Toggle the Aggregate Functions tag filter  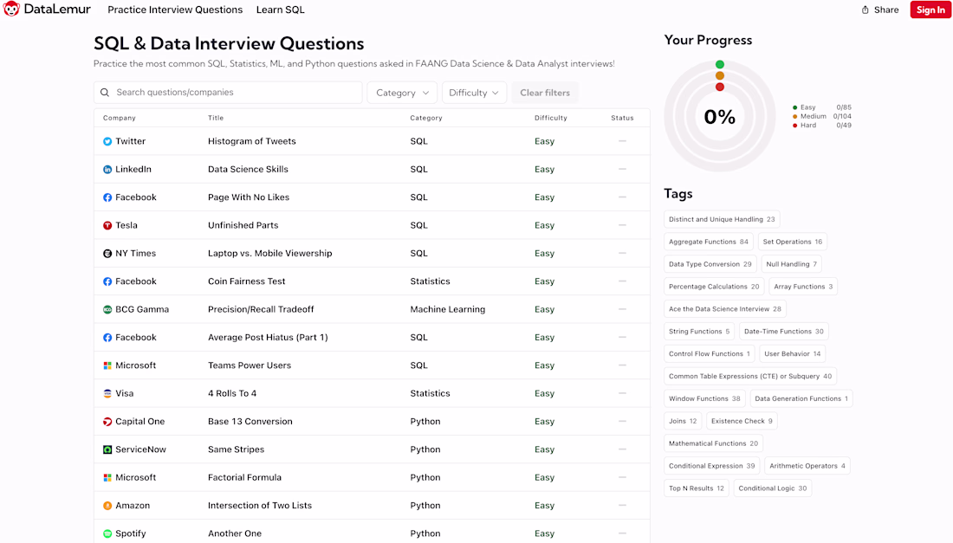click(708, 242)
